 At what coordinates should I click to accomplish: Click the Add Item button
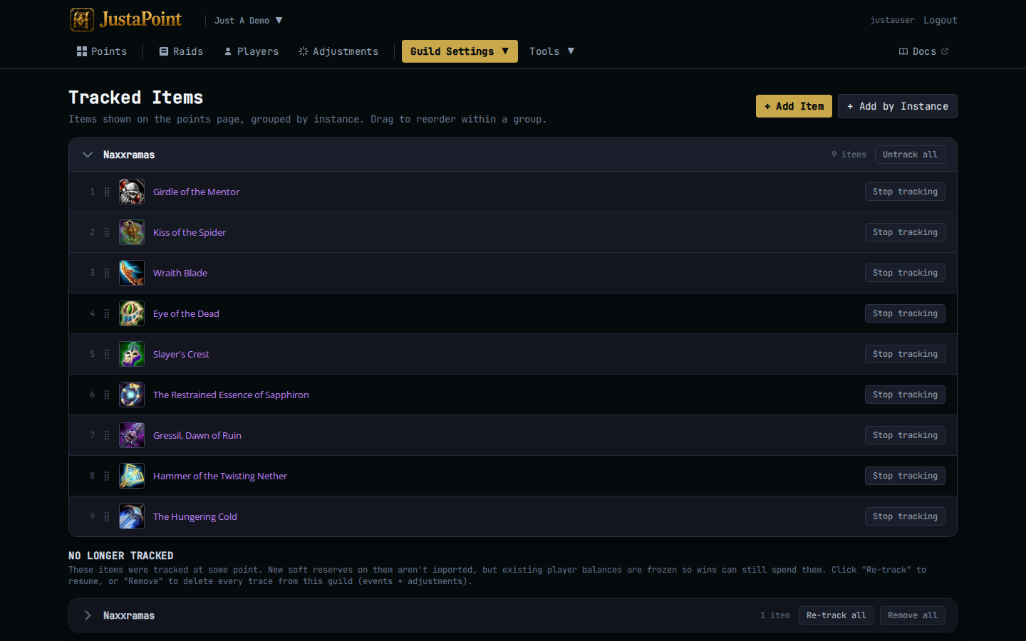click(794, 106)
